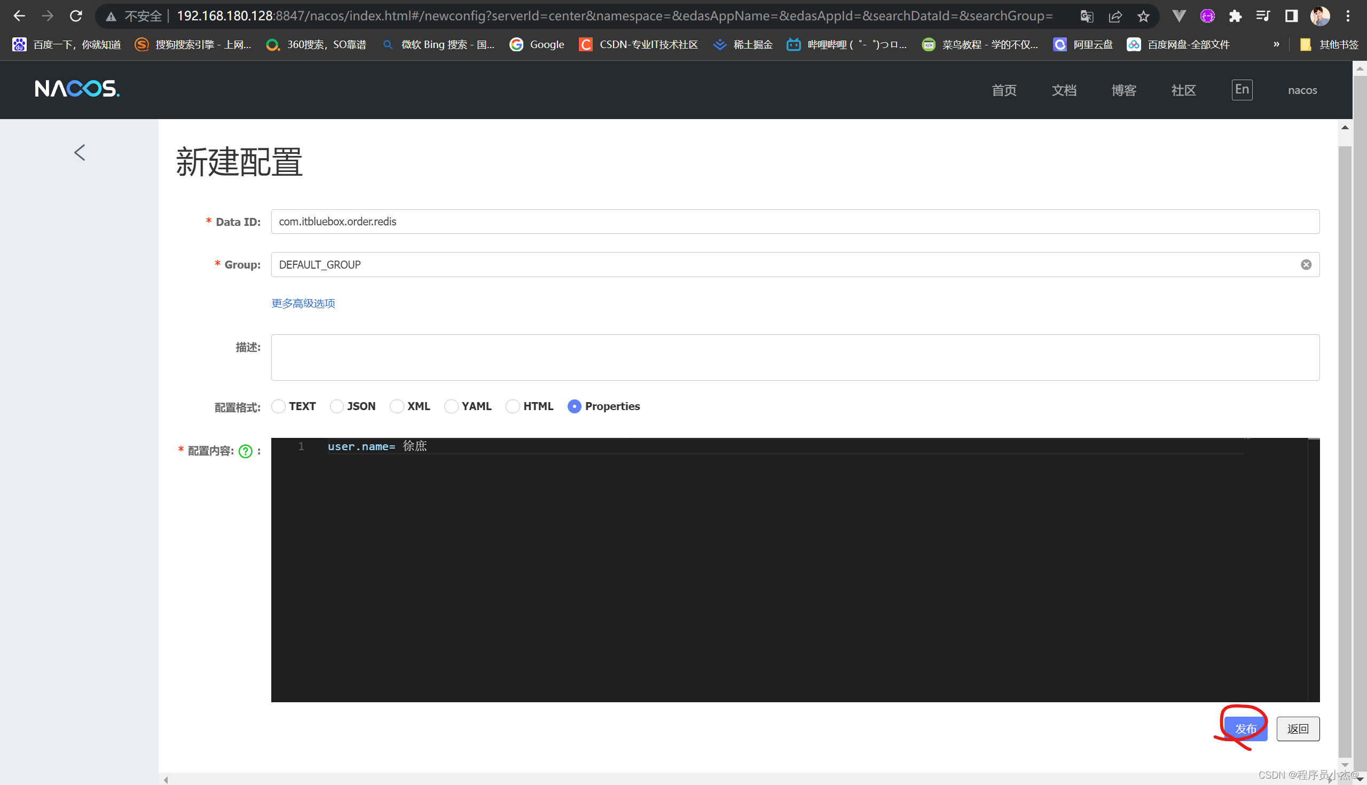Expand 更多高级选项 link
This screenshot has height=785, width=1367.
click(x=303, y=303)
